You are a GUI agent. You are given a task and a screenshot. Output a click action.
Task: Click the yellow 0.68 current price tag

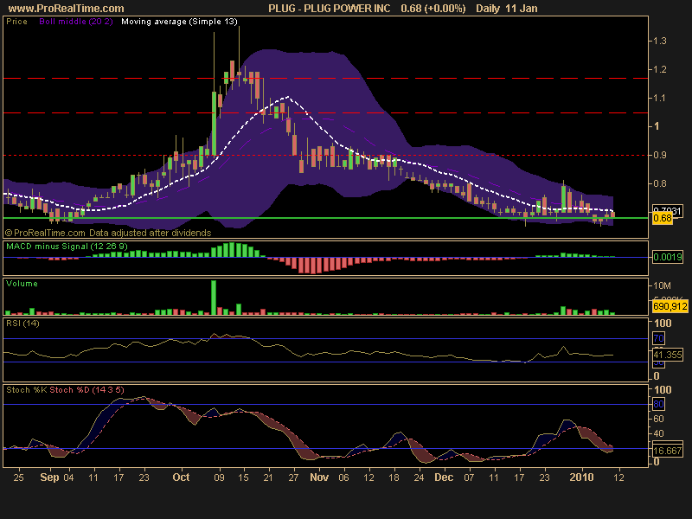[x=663, y=218]
